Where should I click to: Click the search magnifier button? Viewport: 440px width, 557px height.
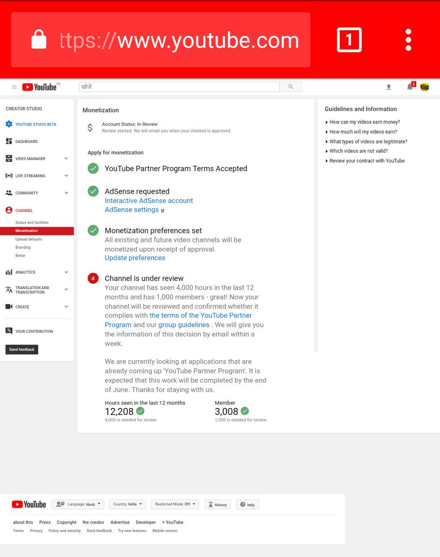291,87
